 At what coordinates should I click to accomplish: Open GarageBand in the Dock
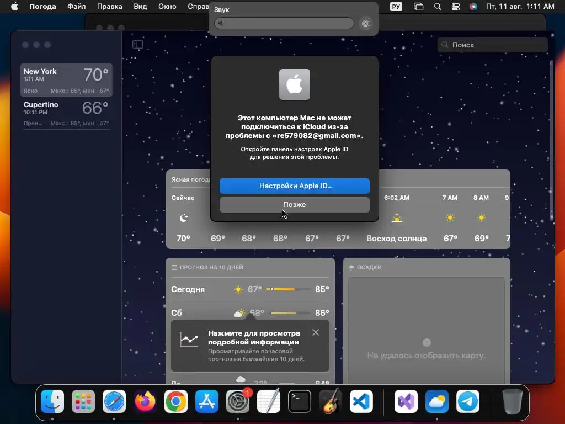click(x=331, y=401)
